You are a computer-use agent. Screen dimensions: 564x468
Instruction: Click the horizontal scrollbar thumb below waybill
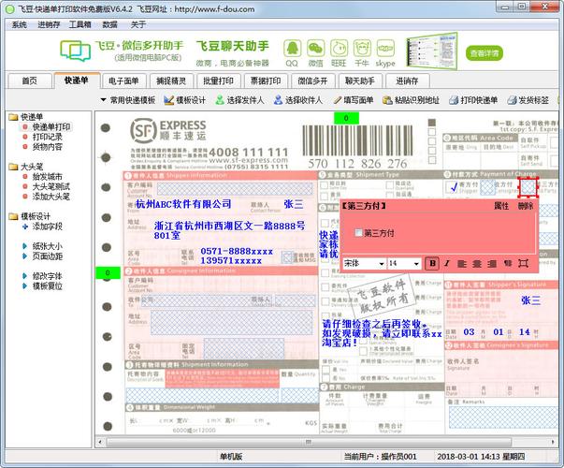point(309,442)
